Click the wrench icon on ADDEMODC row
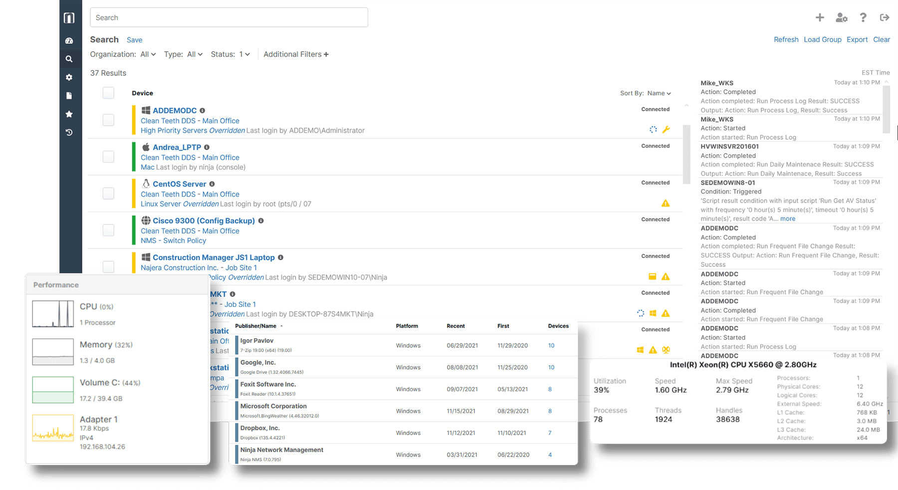898x490 pixels. (666, 130)
